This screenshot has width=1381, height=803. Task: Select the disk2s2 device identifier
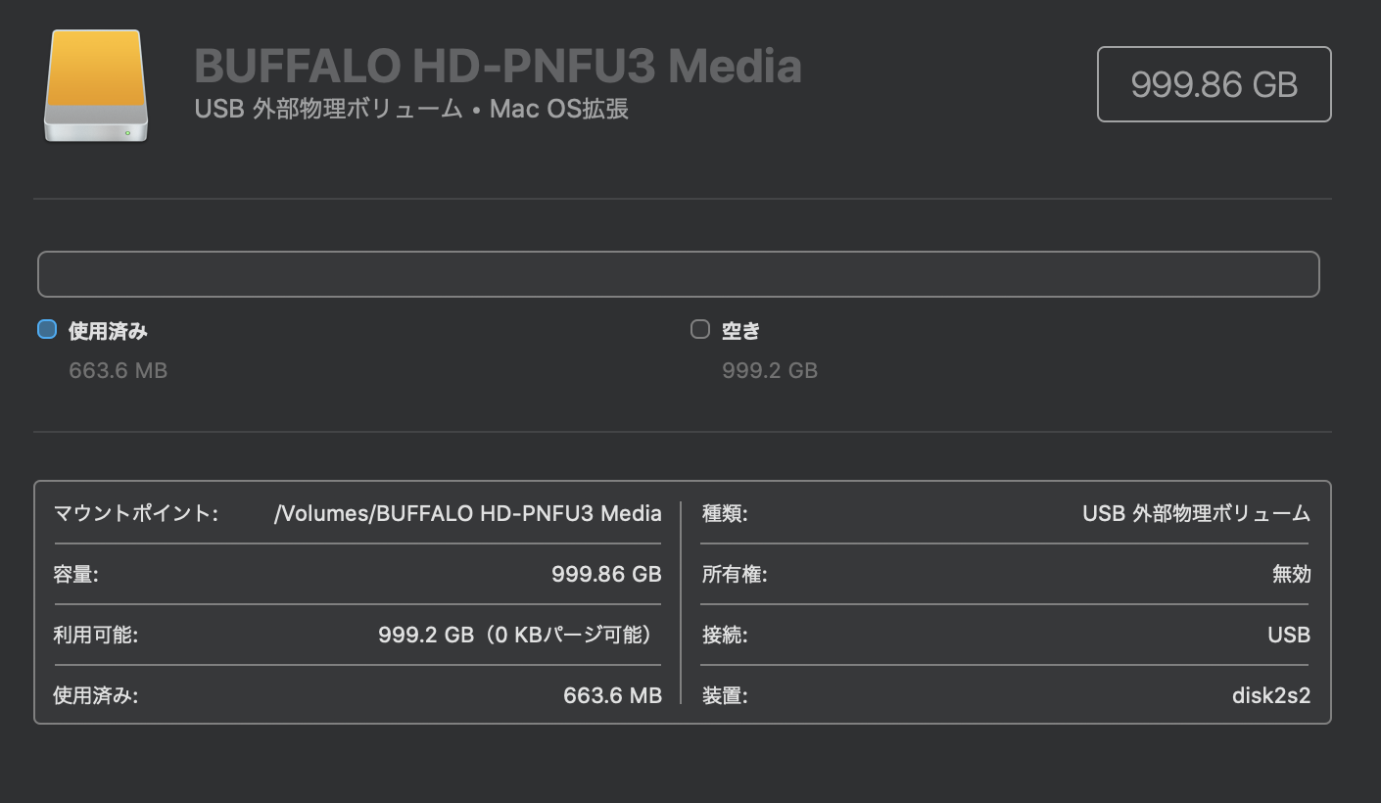pos(1270,695)
